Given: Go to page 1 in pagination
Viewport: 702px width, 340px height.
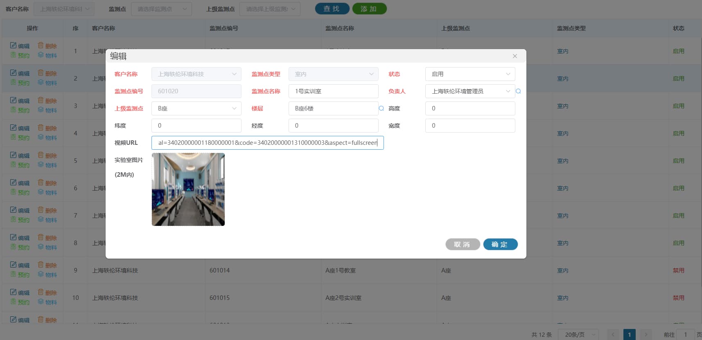Looking at the screenshot, I should pos(630,335).
